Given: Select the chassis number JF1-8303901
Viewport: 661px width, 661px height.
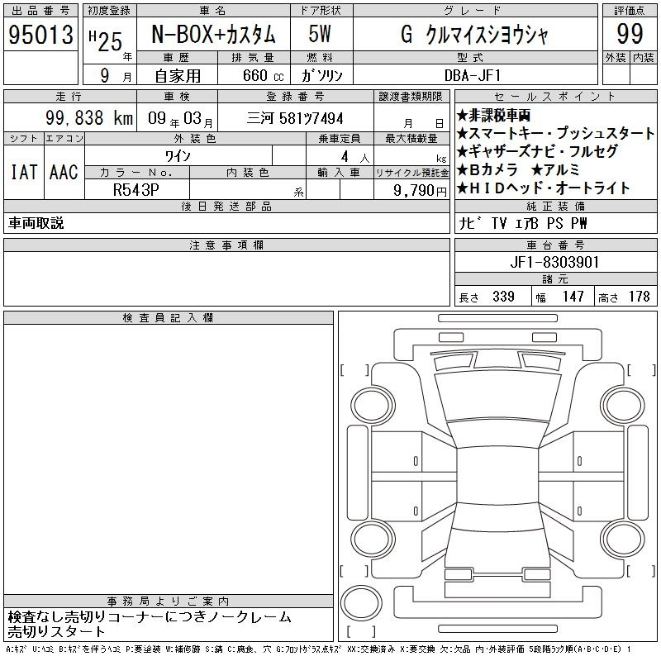Looking at the screenshot, I should [555, 262].
